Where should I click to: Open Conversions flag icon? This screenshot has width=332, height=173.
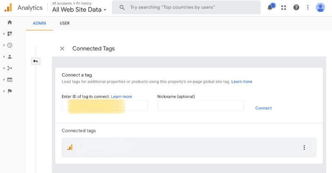[10, 91]
